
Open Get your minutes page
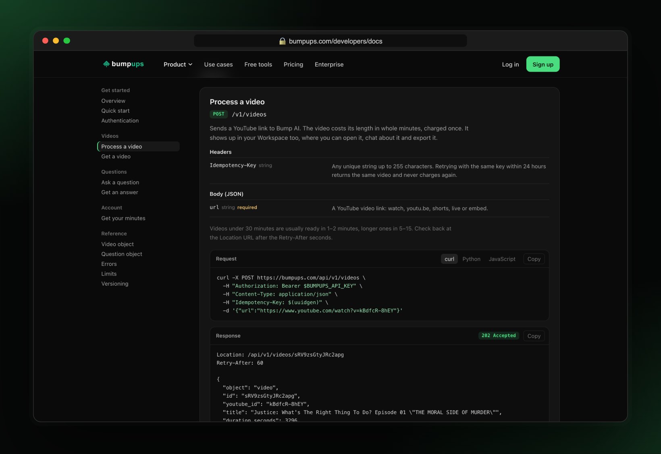pyautogui.click(x=123, y=218)
